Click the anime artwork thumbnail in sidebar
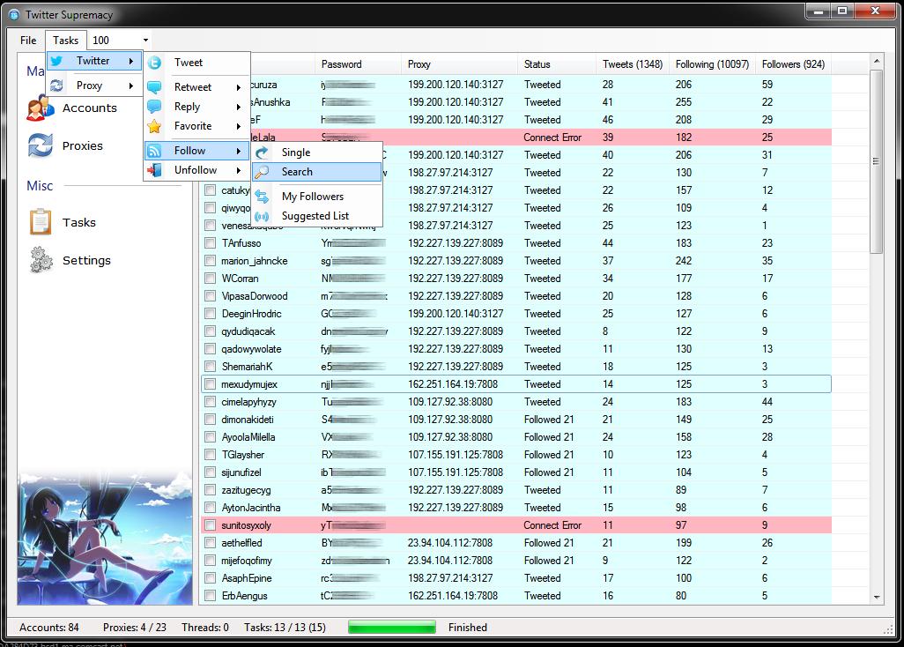This screenshot has width=904, height=647. point(105,538)
